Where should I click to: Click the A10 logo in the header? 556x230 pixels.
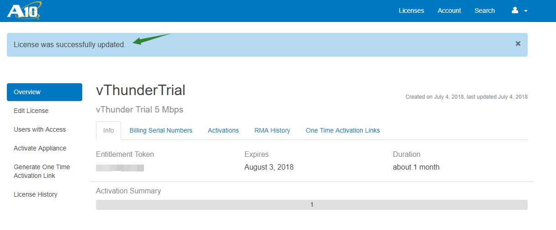coord(24,10)
